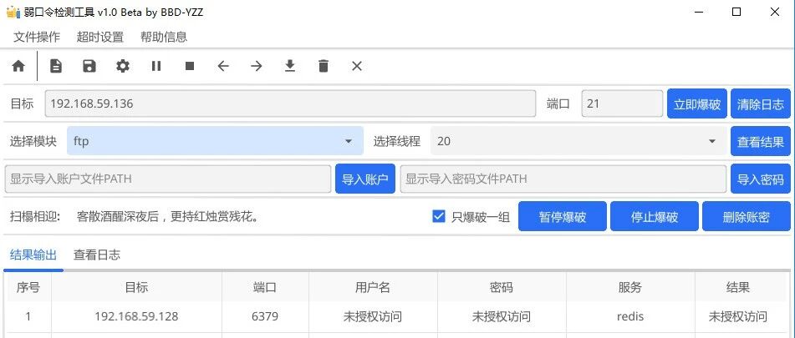Open the 帮助信息 menu

(x=164, y=37)
